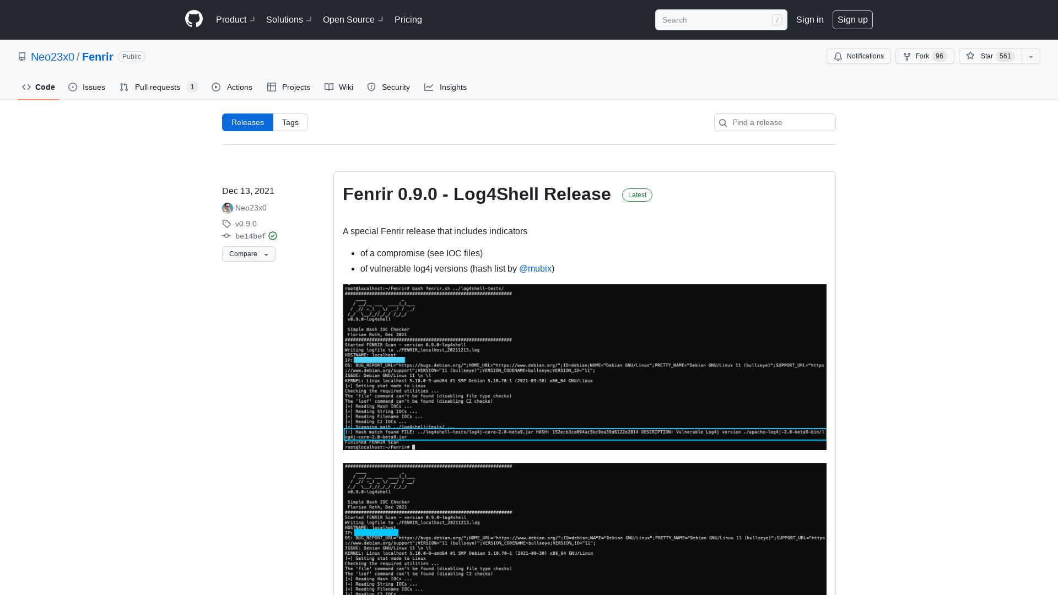Select the Releases tab button
The width and height of the screenshot is (1058, 595).
247,122
